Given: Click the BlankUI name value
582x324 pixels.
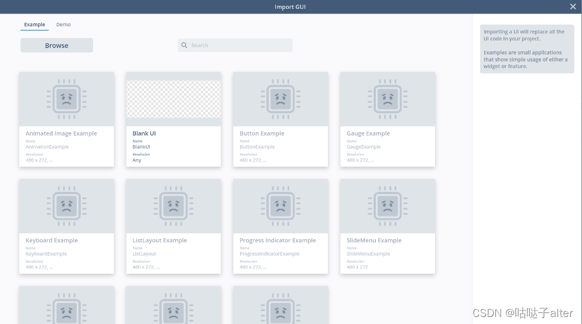Looking at the screenshot, I should click(142, 147).
